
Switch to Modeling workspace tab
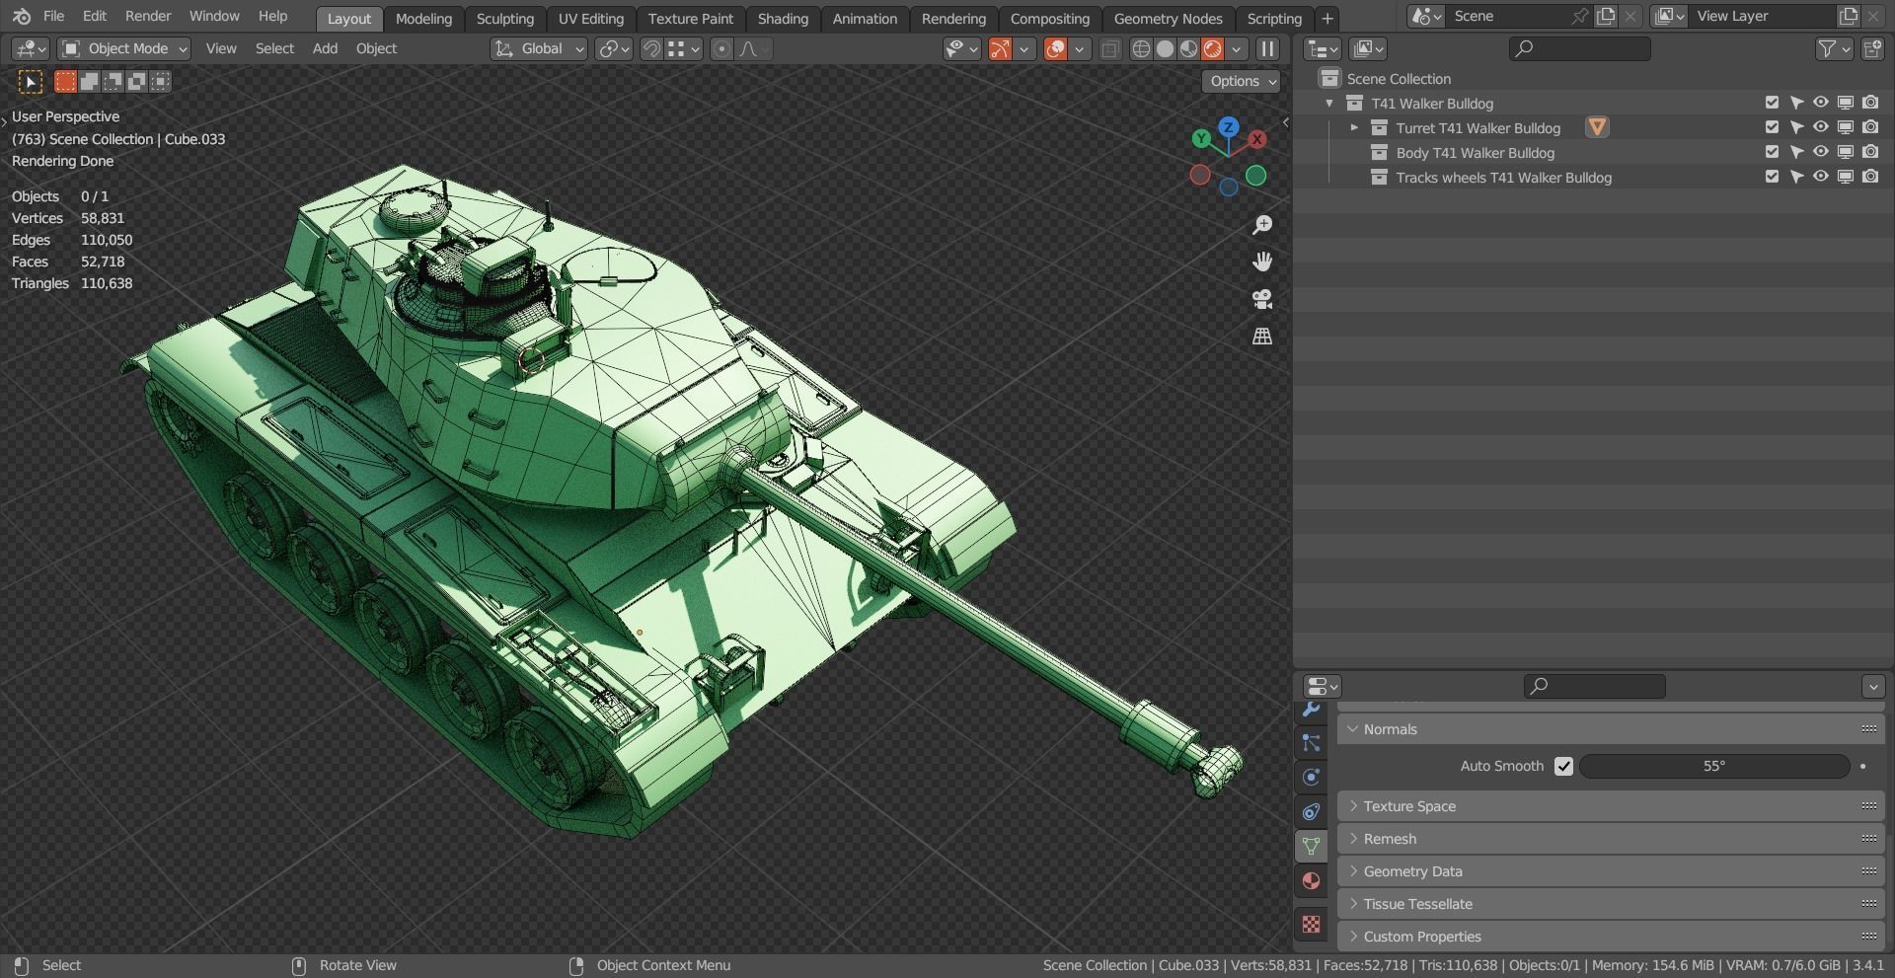click(423, 19)
